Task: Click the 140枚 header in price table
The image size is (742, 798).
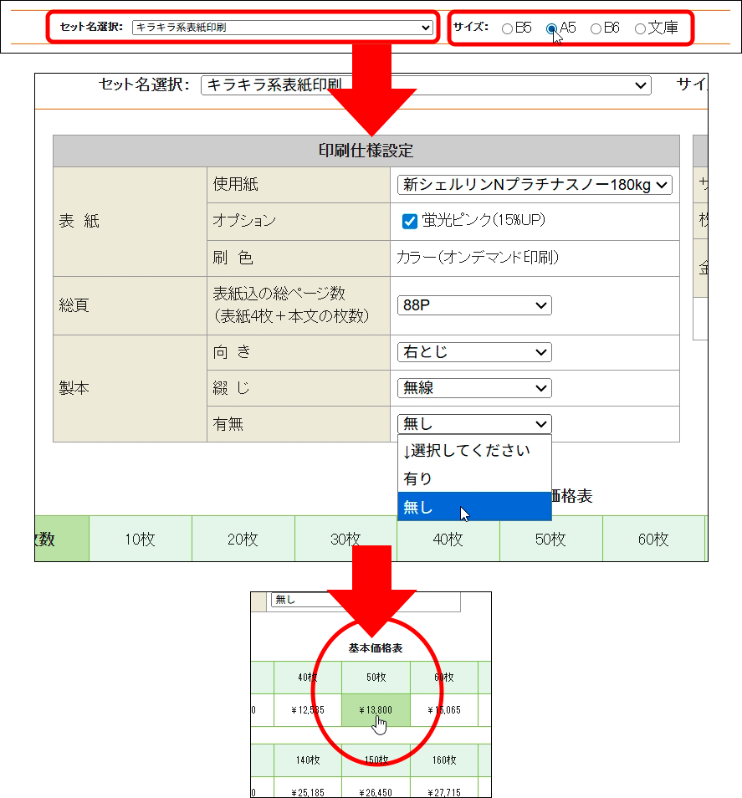Action: tap(308, 760)
